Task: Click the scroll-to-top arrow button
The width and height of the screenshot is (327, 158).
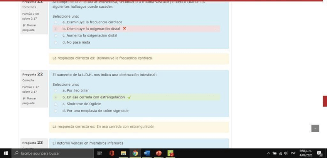Action: (x=315, y=128)
